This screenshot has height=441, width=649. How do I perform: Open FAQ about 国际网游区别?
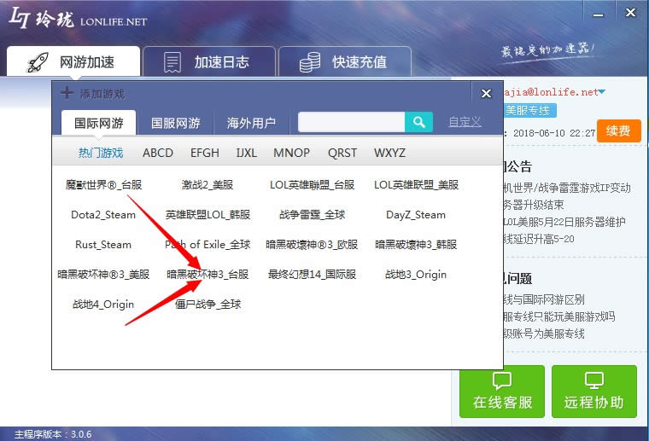click(544, 299)
